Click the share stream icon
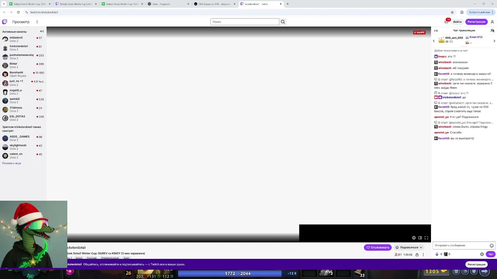The height and width of the screenshot is (279, 497). 417,255
